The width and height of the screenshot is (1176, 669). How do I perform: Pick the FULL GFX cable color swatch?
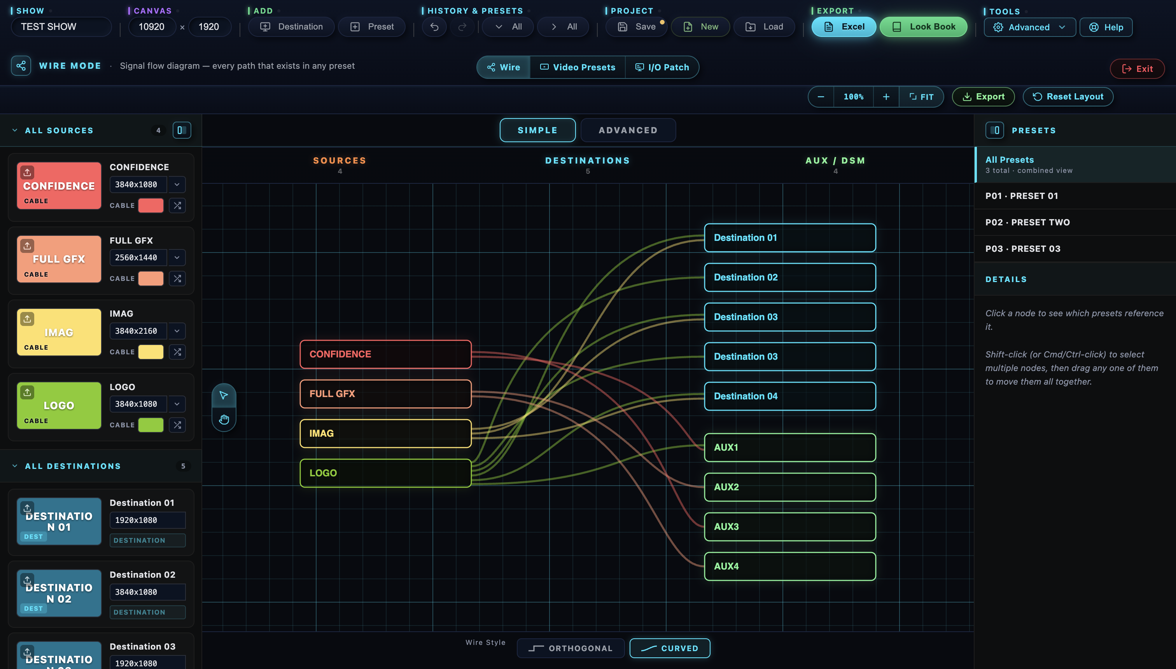click(151, 279)
